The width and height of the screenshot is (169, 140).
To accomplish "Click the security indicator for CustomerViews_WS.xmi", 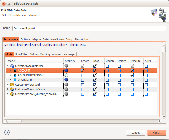I will coord(66,89).
